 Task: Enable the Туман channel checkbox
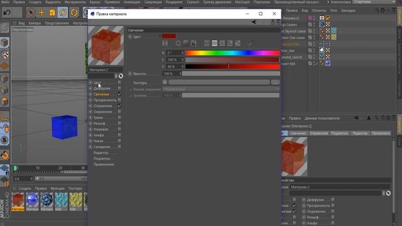point(119,117)
